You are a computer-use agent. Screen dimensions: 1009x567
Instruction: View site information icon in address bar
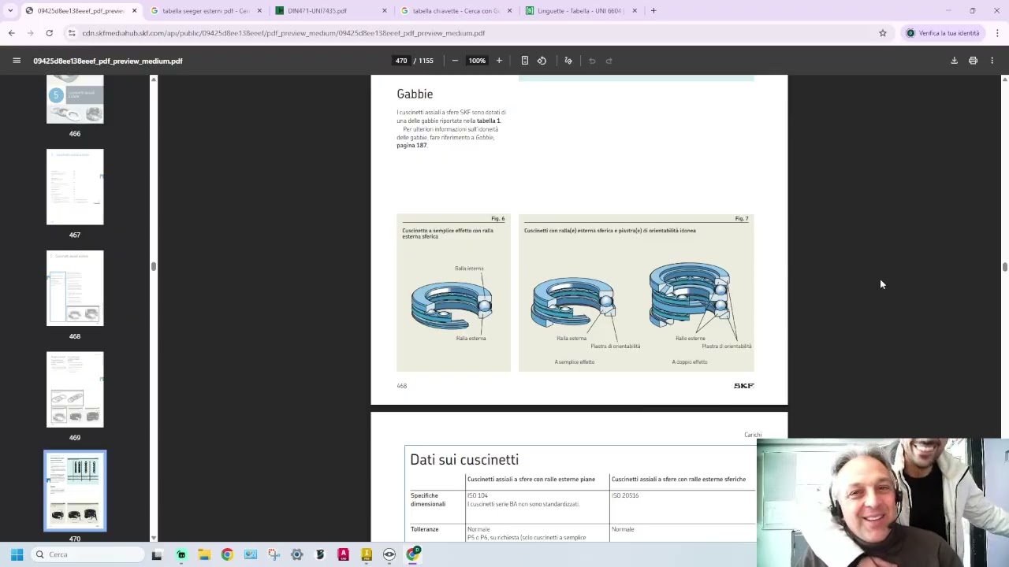[72, 33]
